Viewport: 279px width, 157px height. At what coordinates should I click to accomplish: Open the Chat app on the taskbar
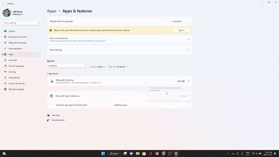click(x=131, y=154)
